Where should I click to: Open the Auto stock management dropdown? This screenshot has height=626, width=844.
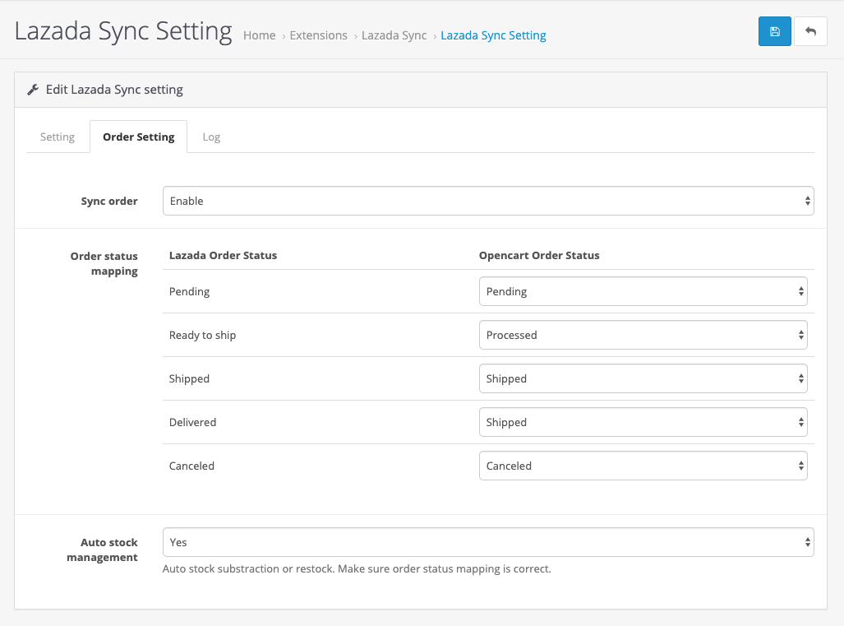click(x=488, y=542)
